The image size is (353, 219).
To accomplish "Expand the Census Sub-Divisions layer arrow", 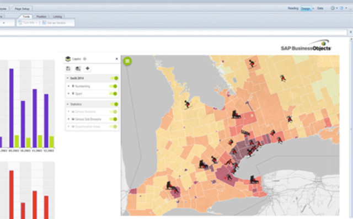I will click(68, 119).
